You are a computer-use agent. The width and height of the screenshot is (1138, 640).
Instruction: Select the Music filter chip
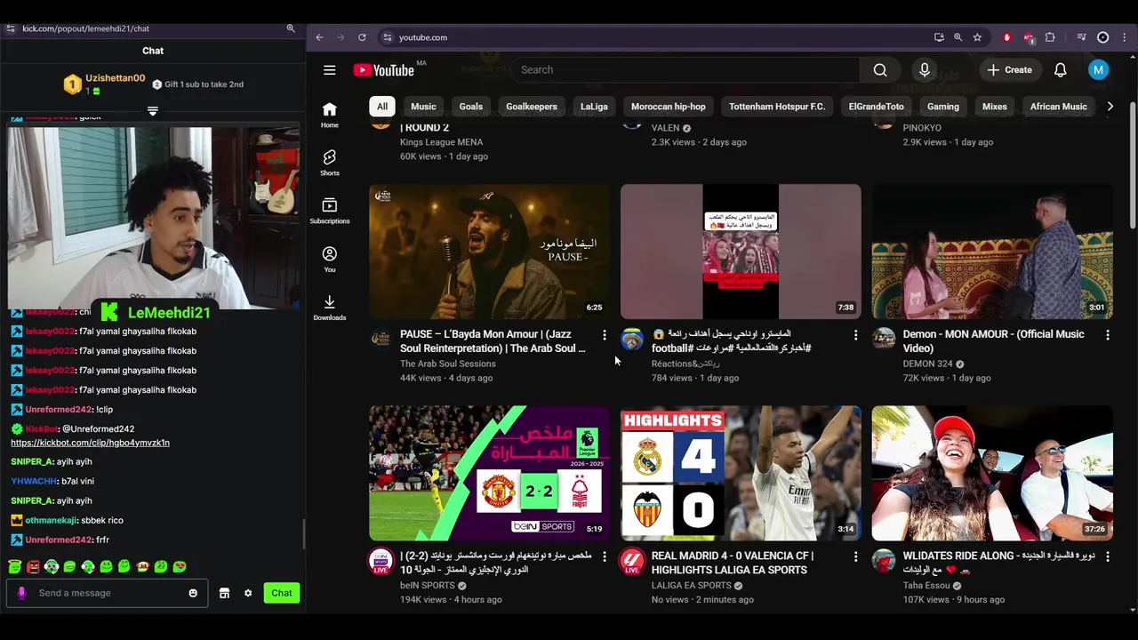tap(424, 107)
